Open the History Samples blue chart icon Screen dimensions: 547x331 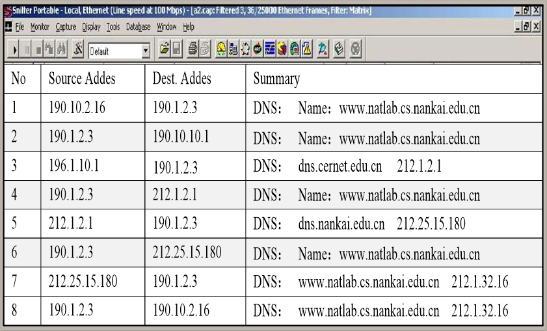270,49
